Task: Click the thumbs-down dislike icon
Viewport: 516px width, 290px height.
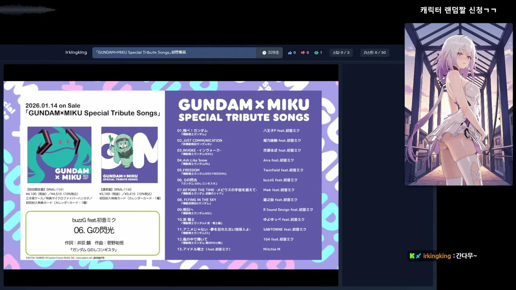Action: point(303,53)
